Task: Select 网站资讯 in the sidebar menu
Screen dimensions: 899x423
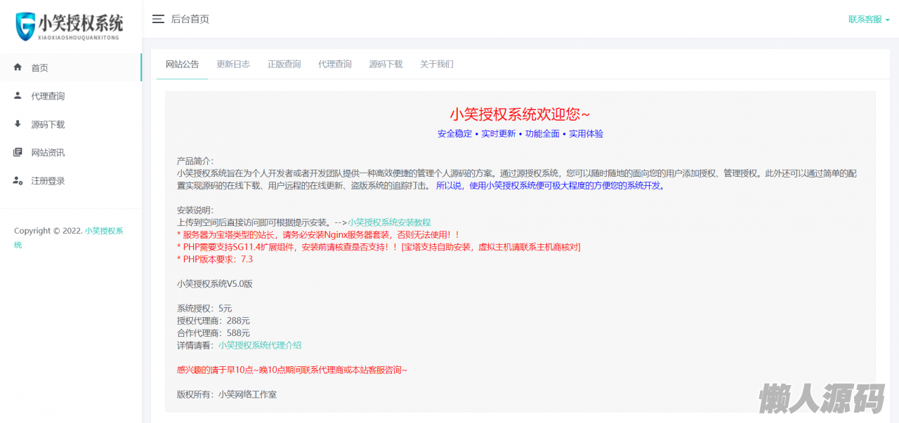Action: [x=48, y=152]
